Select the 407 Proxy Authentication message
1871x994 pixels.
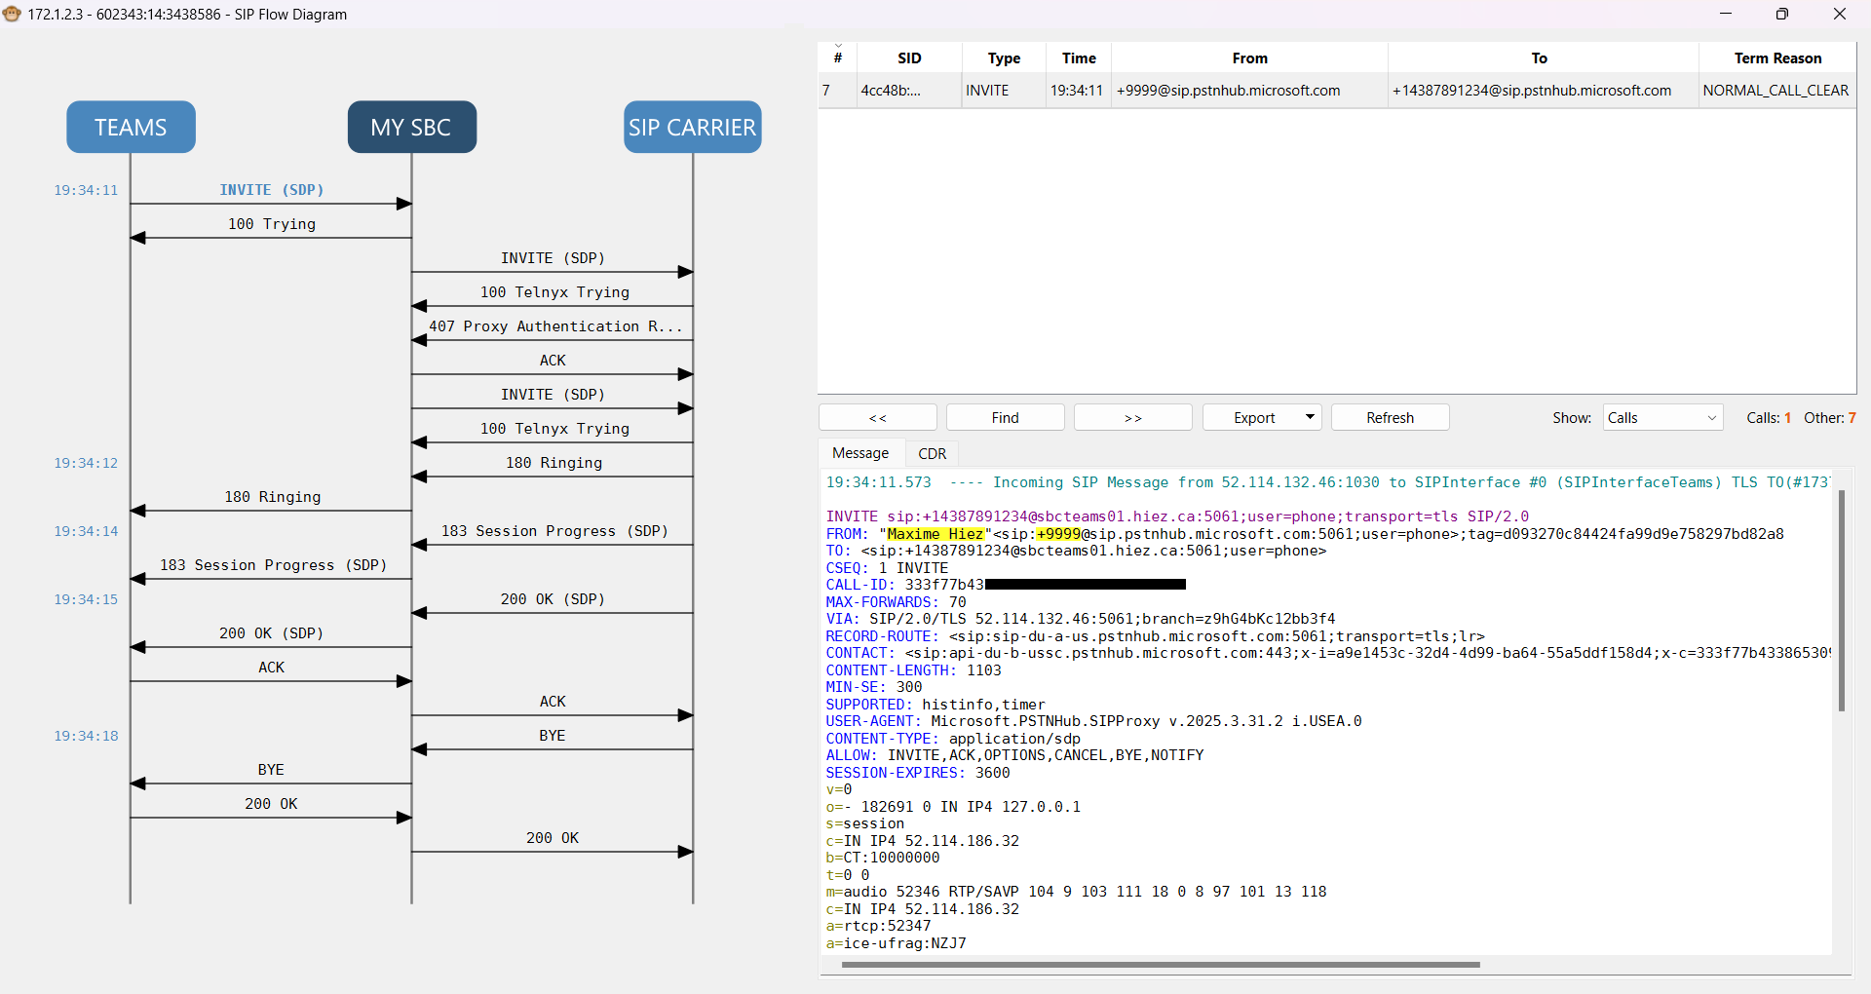(554, 326)
